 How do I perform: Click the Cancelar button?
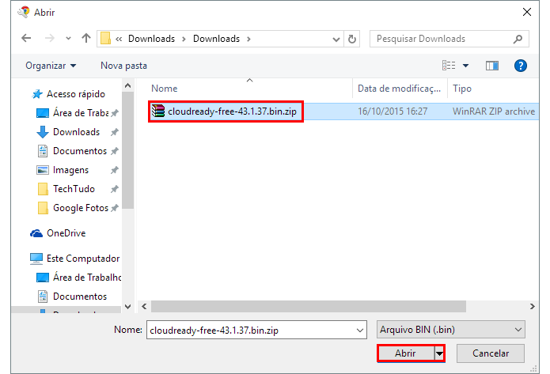point(491,353)
